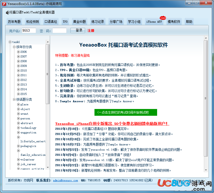
Task: Expand the 2010 year node
Action: (18, 70)
